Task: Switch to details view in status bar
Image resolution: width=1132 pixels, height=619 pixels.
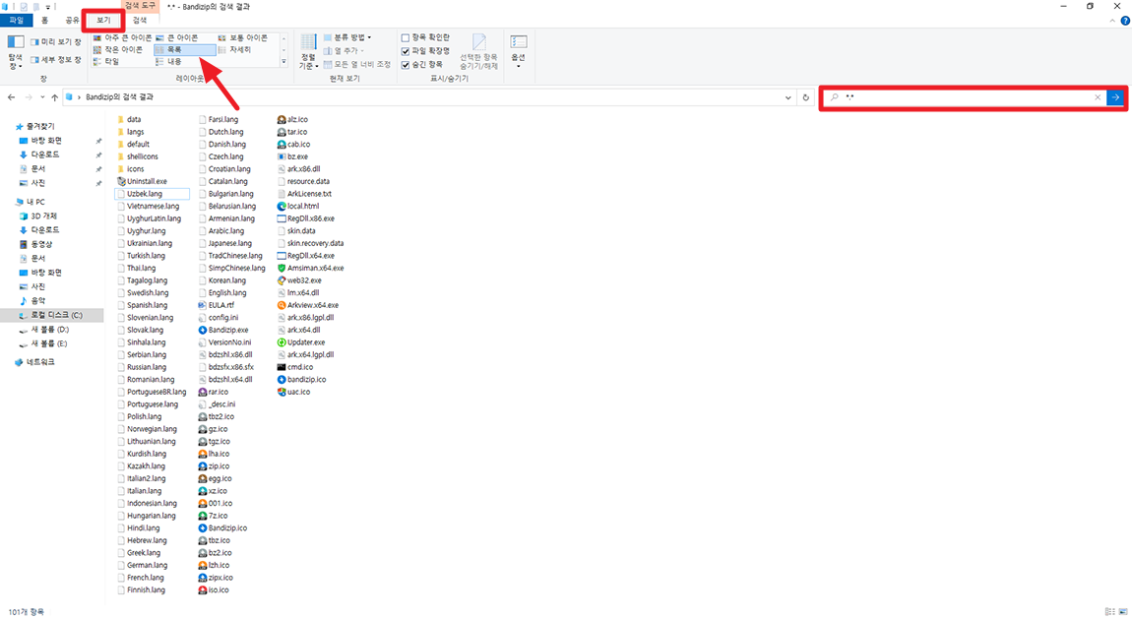Action: (x=1109, y=612)
